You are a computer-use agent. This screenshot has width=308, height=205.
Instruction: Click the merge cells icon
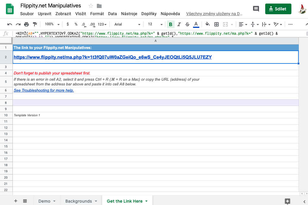tap(225, 24)
